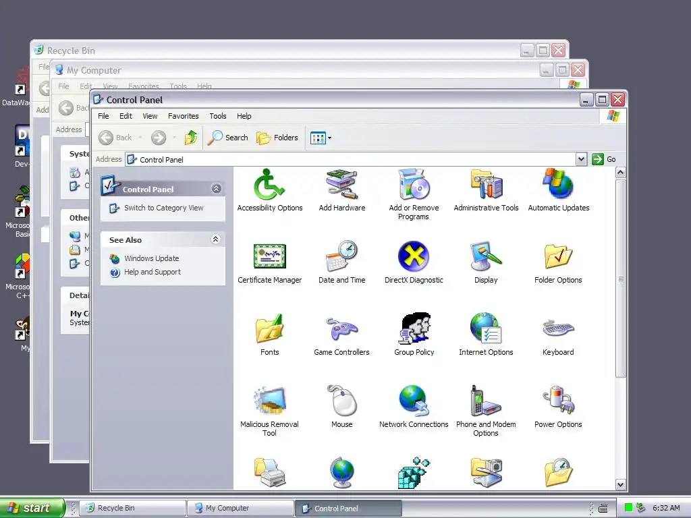This screenshot has width=691, height=518.
Task: Switch to My Computer taskbar button
Action: point(241,508)
